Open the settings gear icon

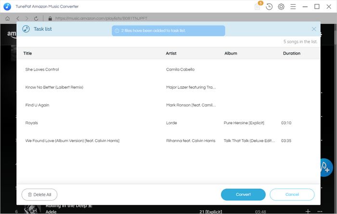click(x=281, y=7)
